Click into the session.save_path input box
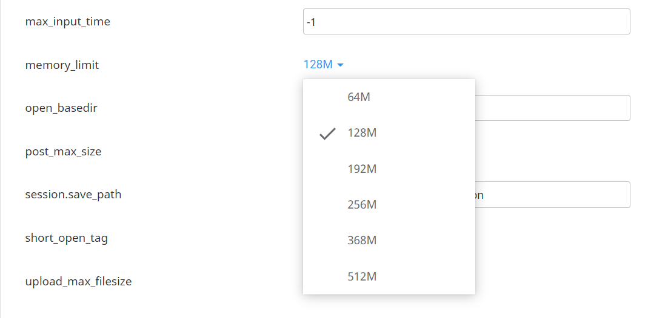Viewport: 648px width, 318px height. 552,195
